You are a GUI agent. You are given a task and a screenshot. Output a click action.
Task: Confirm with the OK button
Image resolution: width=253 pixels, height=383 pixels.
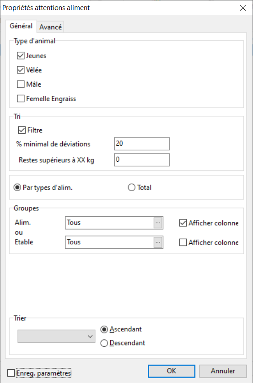pos(172,371)
